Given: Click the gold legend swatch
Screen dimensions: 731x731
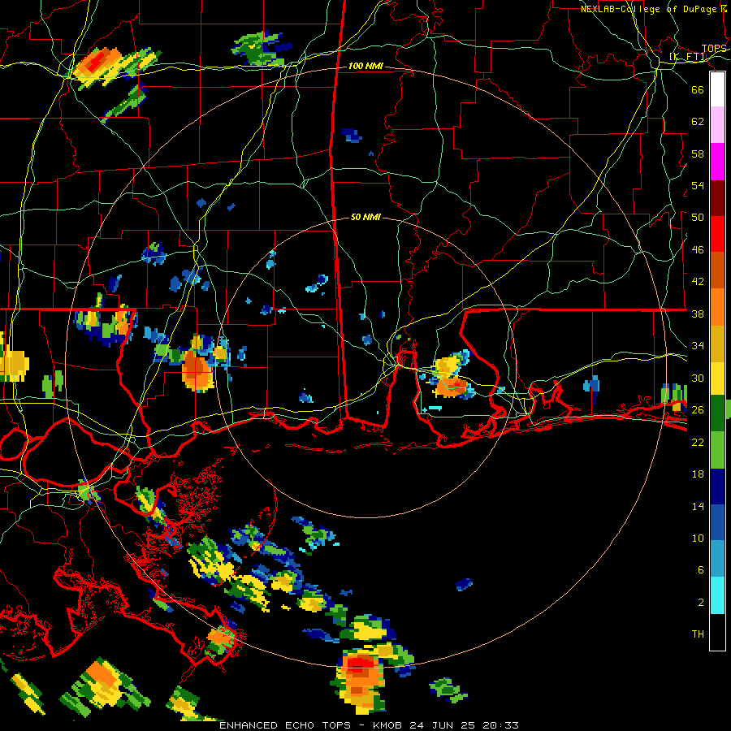Looking at the screenshot, I should point(717,343).
